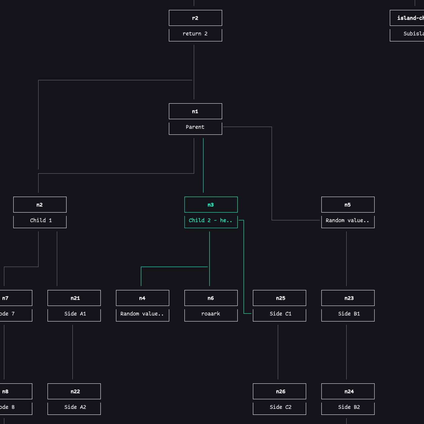The width and height of the screenshot is (424, 424).
Task: Select the r2 node header
Action: pyautogui.click(x=195, y=18)
